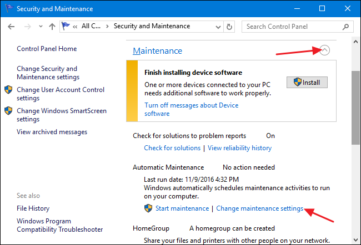Close the Security and Maintenance window
This screenshot has width=361, height=245.
pyautogui.click(x=348, y=8)
